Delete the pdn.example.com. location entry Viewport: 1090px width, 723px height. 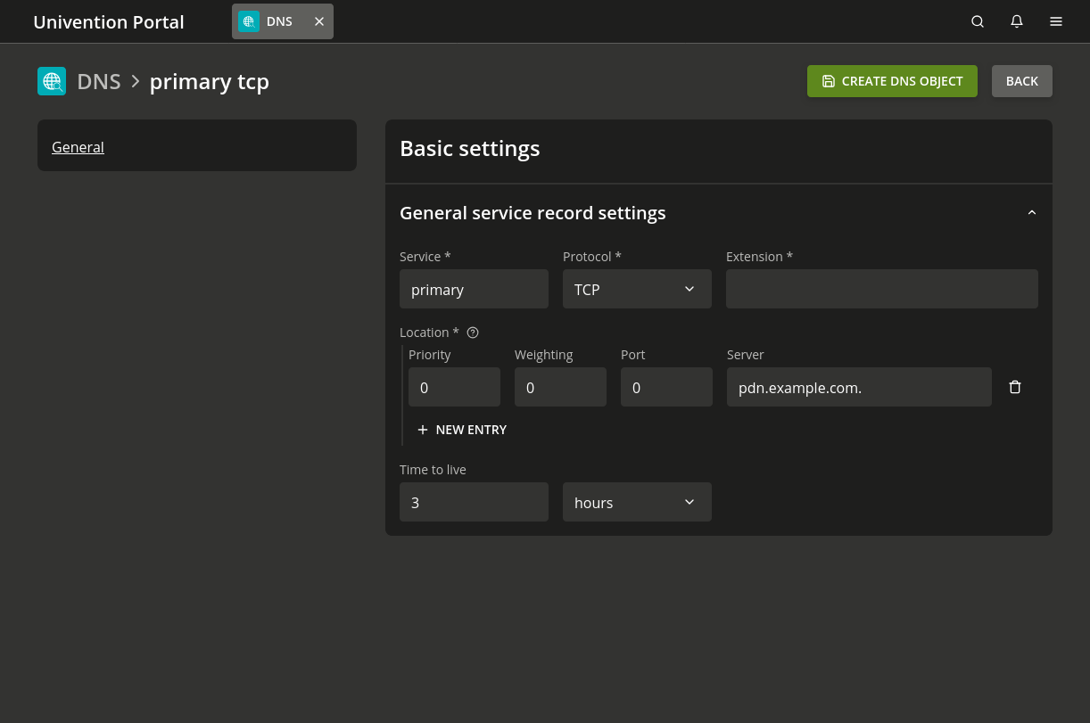[x=1015, y=387]
